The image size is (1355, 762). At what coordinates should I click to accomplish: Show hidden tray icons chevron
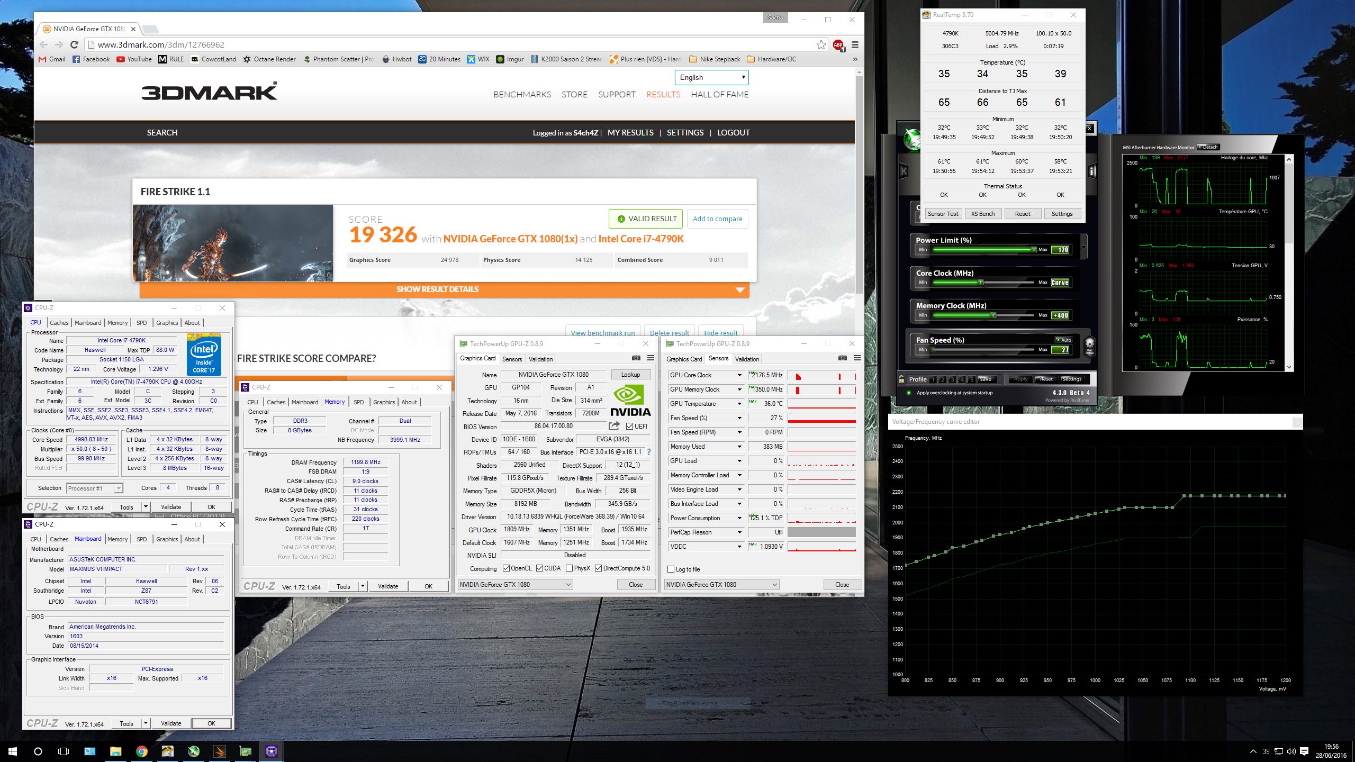pos(1253,751)
